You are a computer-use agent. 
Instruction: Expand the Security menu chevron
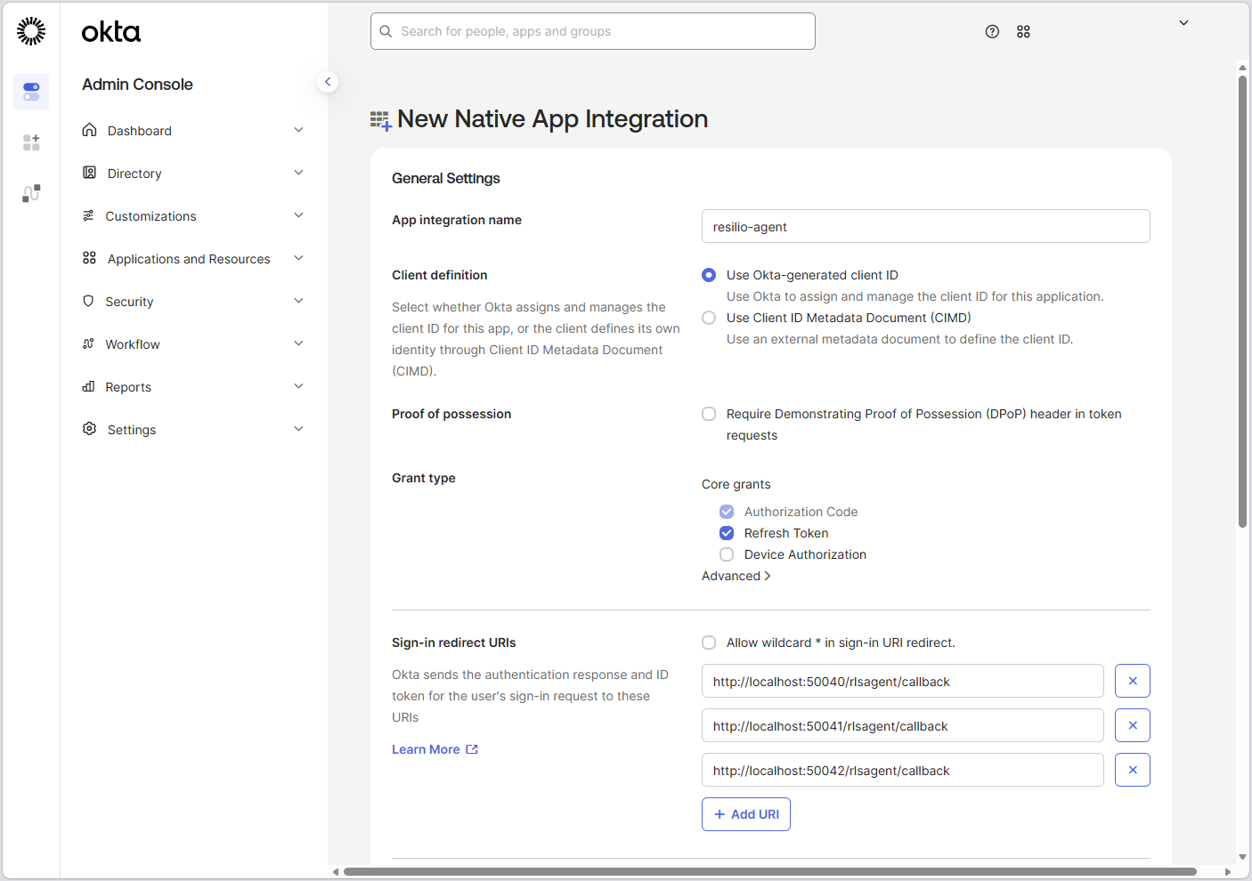click(299, 301)
